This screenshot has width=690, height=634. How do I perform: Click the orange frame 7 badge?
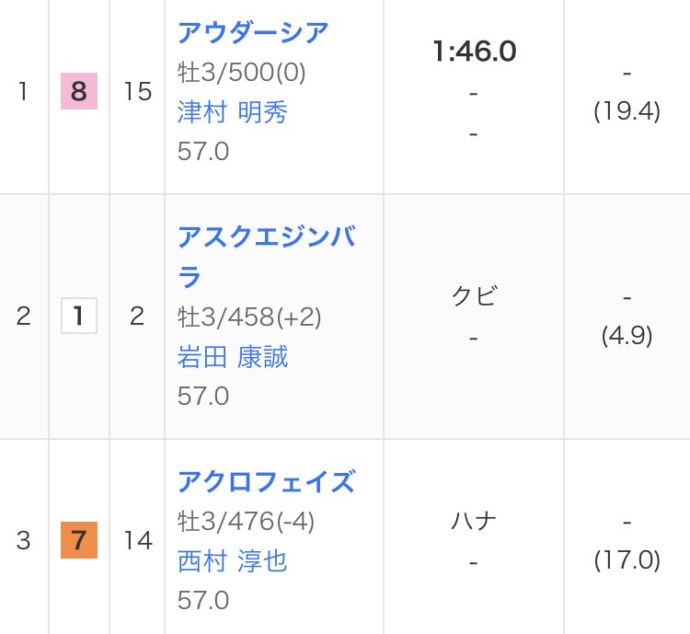[78, 540]
